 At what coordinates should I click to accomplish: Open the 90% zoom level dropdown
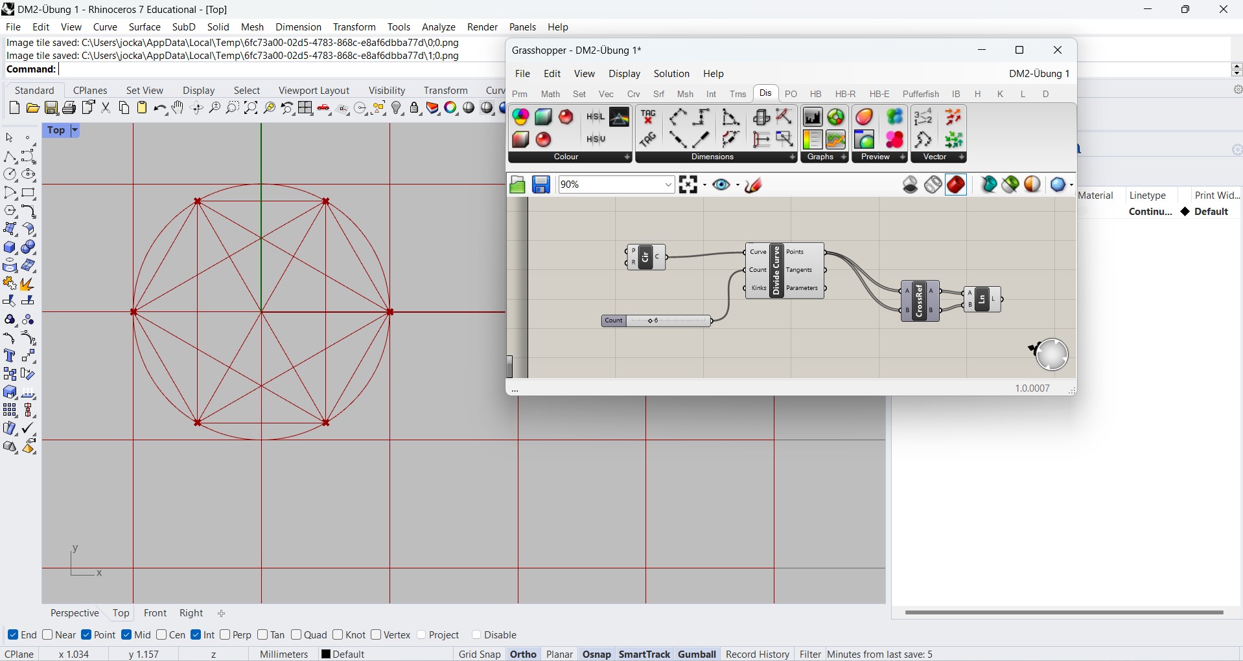tap(668, 185)
